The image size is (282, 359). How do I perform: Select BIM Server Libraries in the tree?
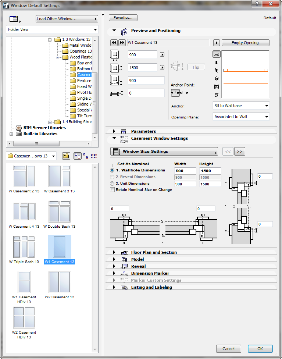click(44, 128)
